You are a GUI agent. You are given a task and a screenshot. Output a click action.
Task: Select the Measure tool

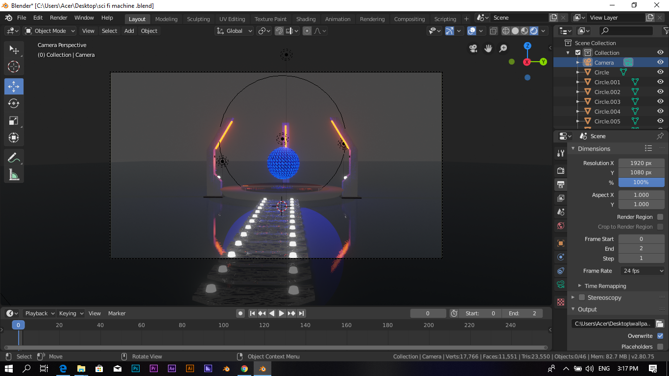[14, 174]
